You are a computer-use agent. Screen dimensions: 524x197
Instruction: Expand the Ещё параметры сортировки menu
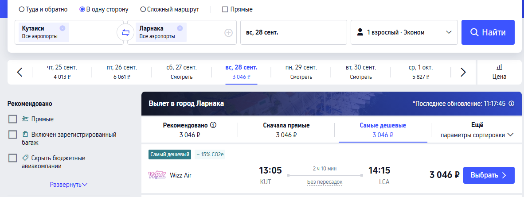(x=477, y=130)
